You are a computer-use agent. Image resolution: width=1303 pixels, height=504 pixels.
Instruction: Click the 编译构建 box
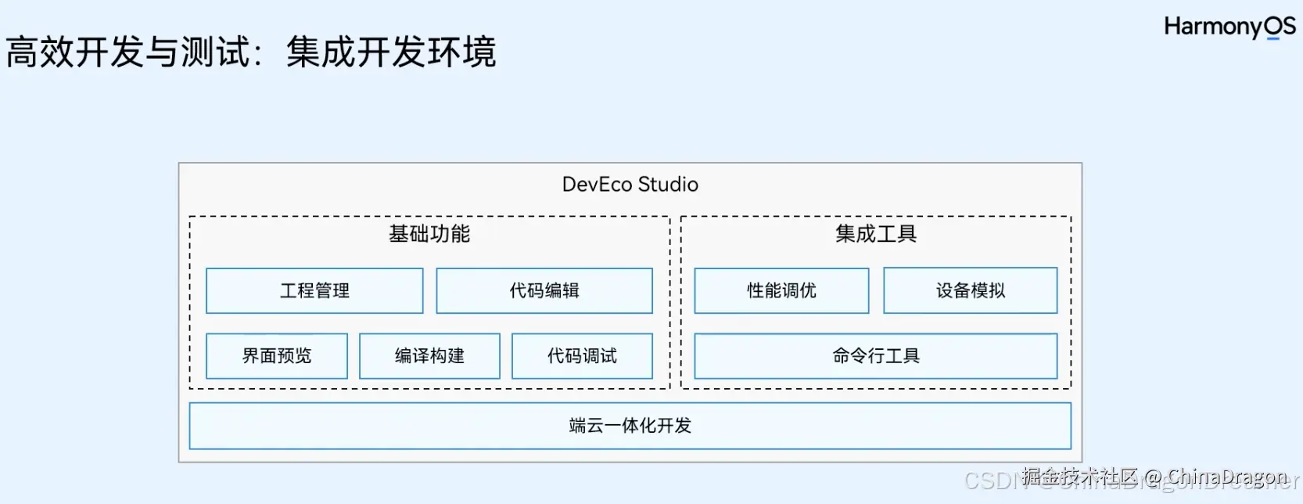[429, 356]
